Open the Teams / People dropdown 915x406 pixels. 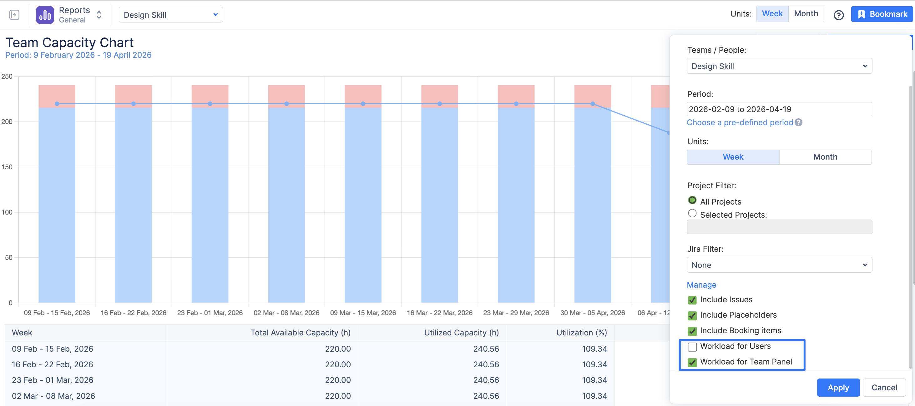[x=779, y=66]
